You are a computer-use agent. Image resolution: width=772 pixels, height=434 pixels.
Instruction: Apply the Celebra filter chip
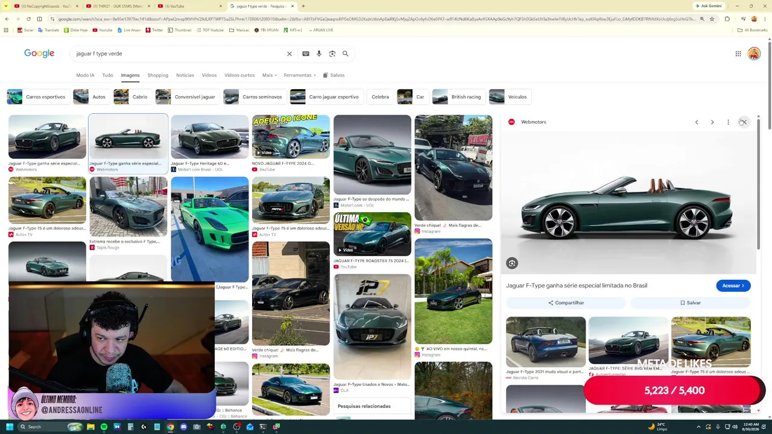tap(380, 97)
